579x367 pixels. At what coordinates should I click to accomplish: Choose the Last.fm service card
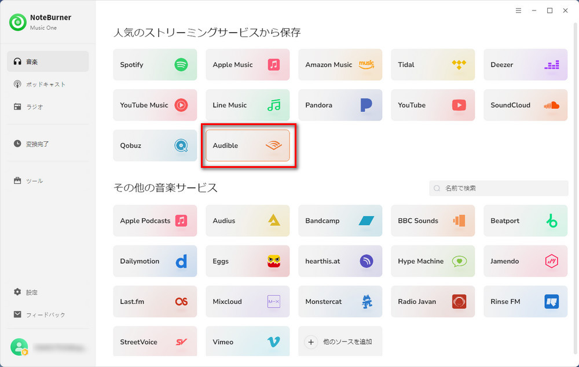tap(155, 302)
